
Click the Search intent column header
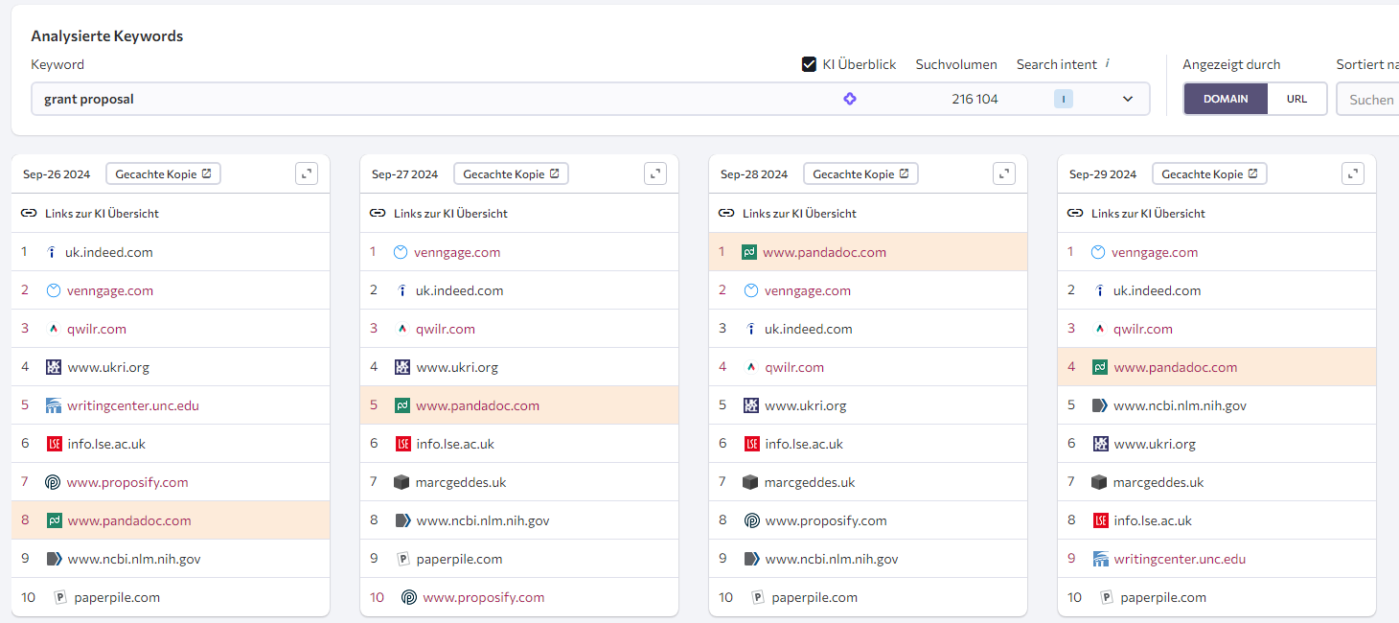[1057, 64]
